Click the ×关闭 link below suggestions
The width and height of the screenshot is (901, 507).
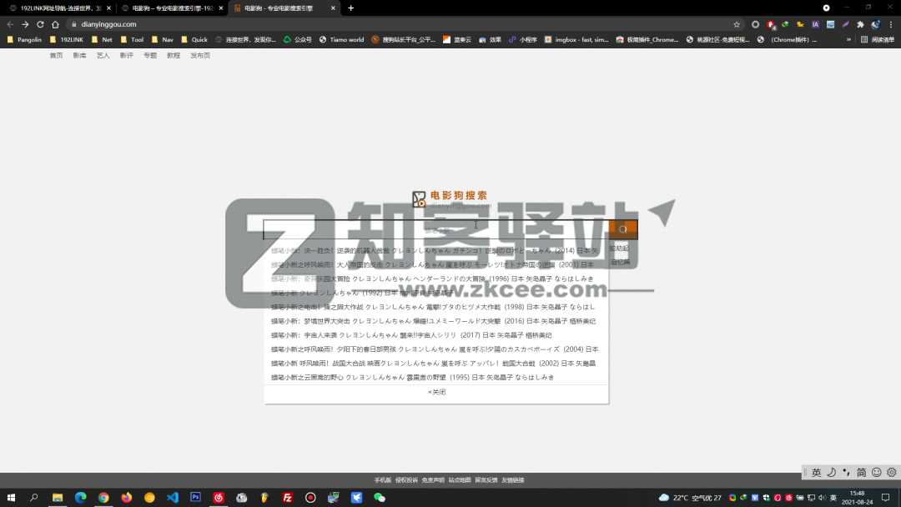click(435, 391)
